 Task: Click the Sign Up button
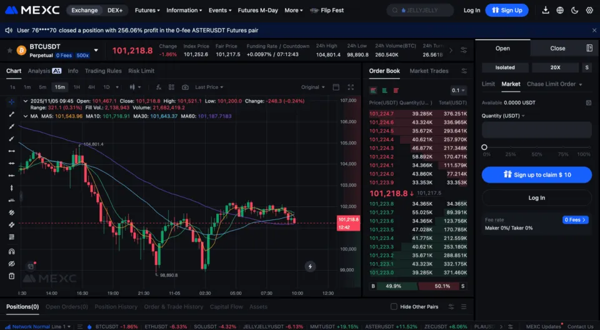click(x=507, y=11)
